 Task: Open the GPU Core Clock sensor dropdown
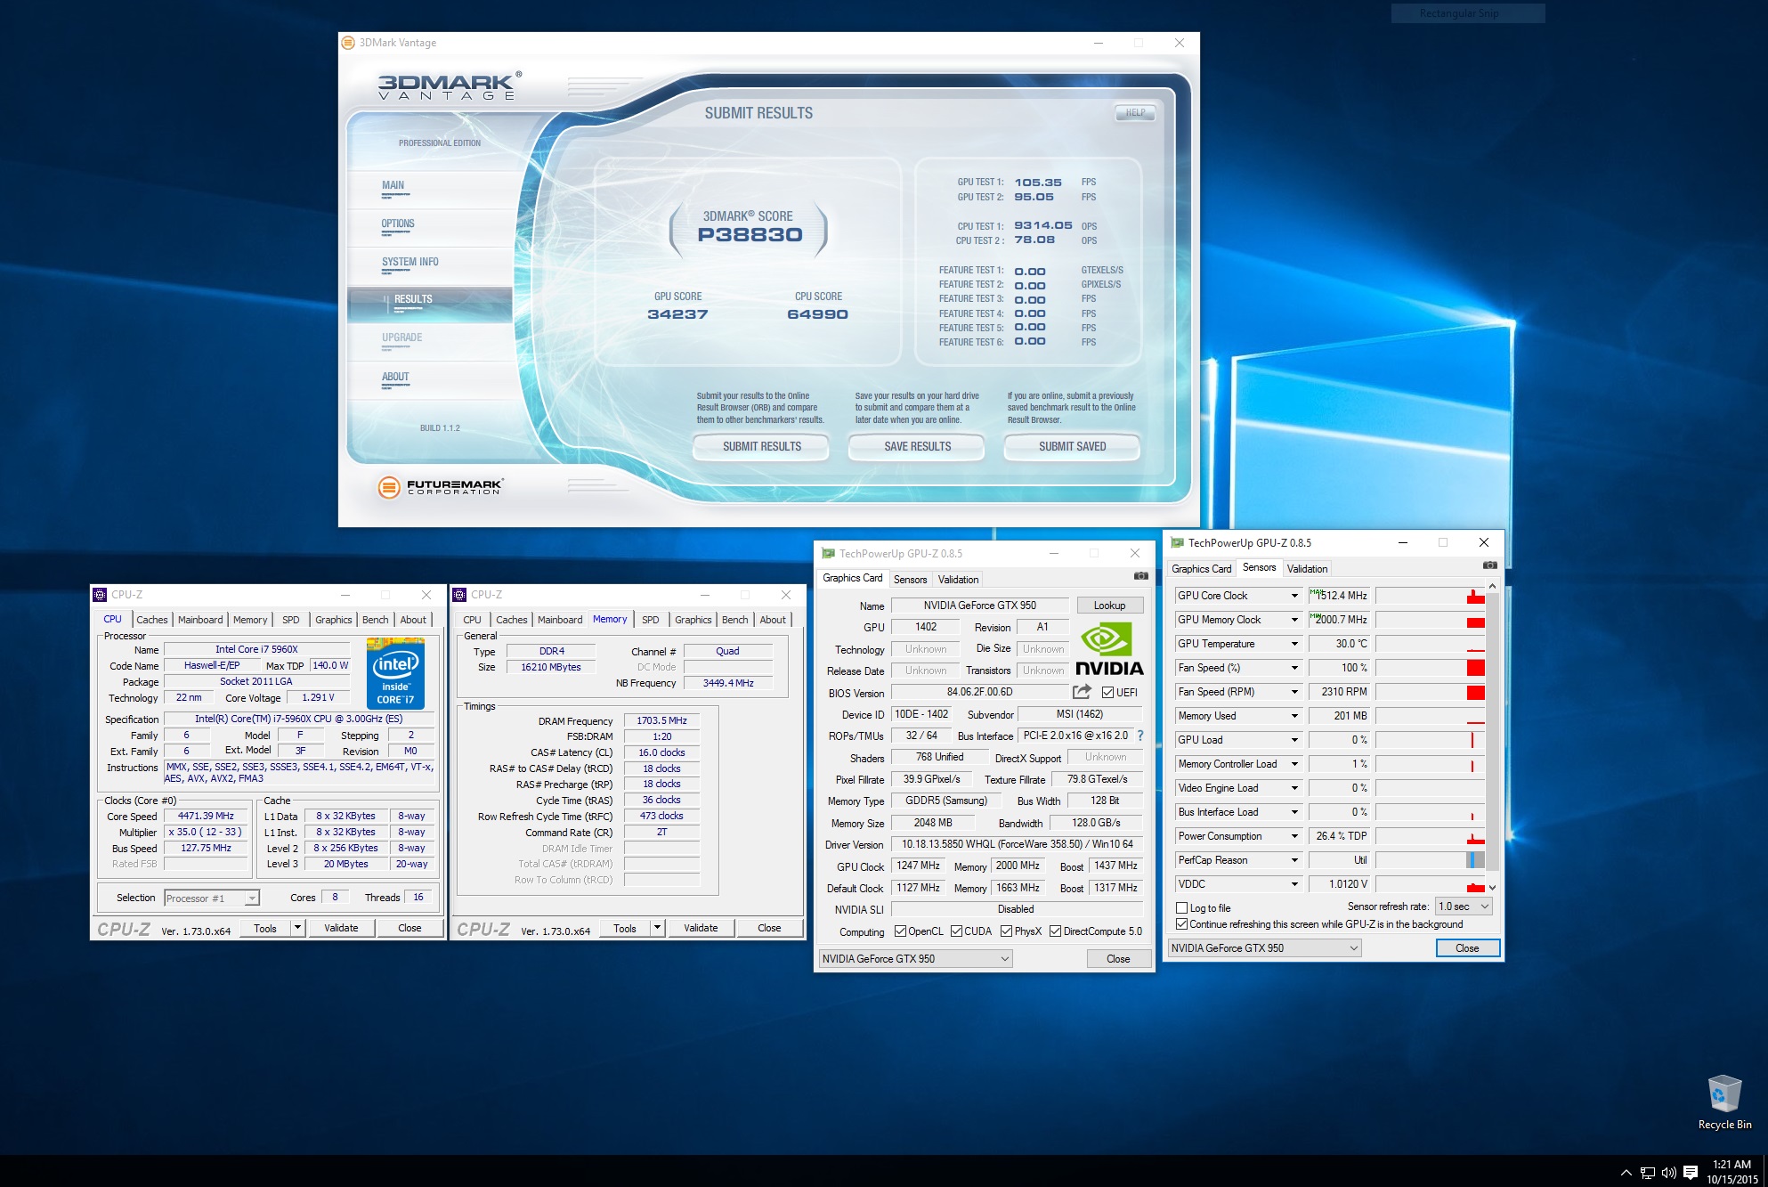pos(1294,596)
